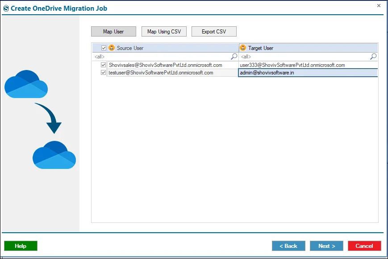Select the user333@ShovivSoftwarePvtLtd.onmicrosoft.com target cell
The image size is (388, 259).
tap(308, 65)
